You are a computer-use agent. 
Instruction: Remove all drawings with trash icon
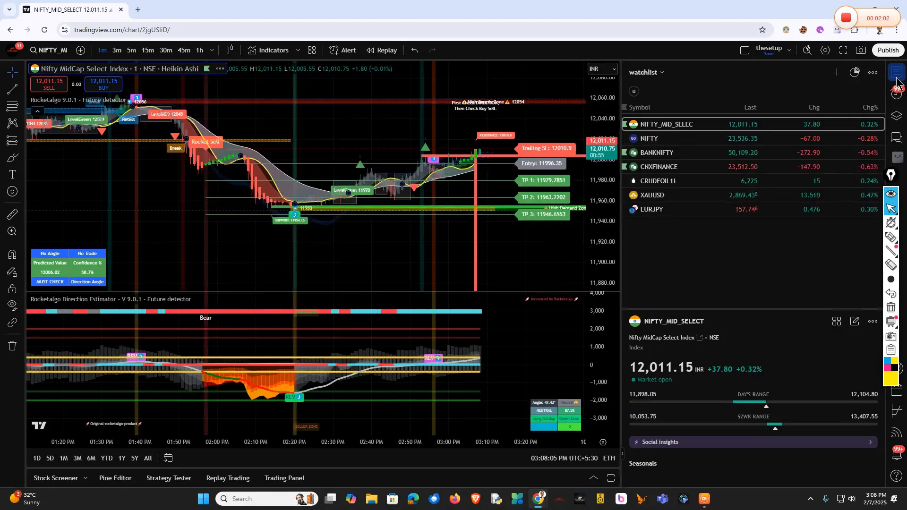(x=12, y=346)
